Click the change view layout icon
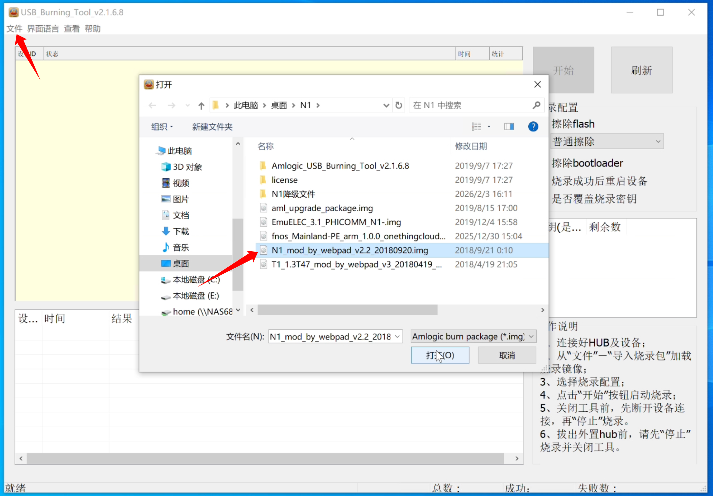The image size is (713, 496). (x=476, y=127)
